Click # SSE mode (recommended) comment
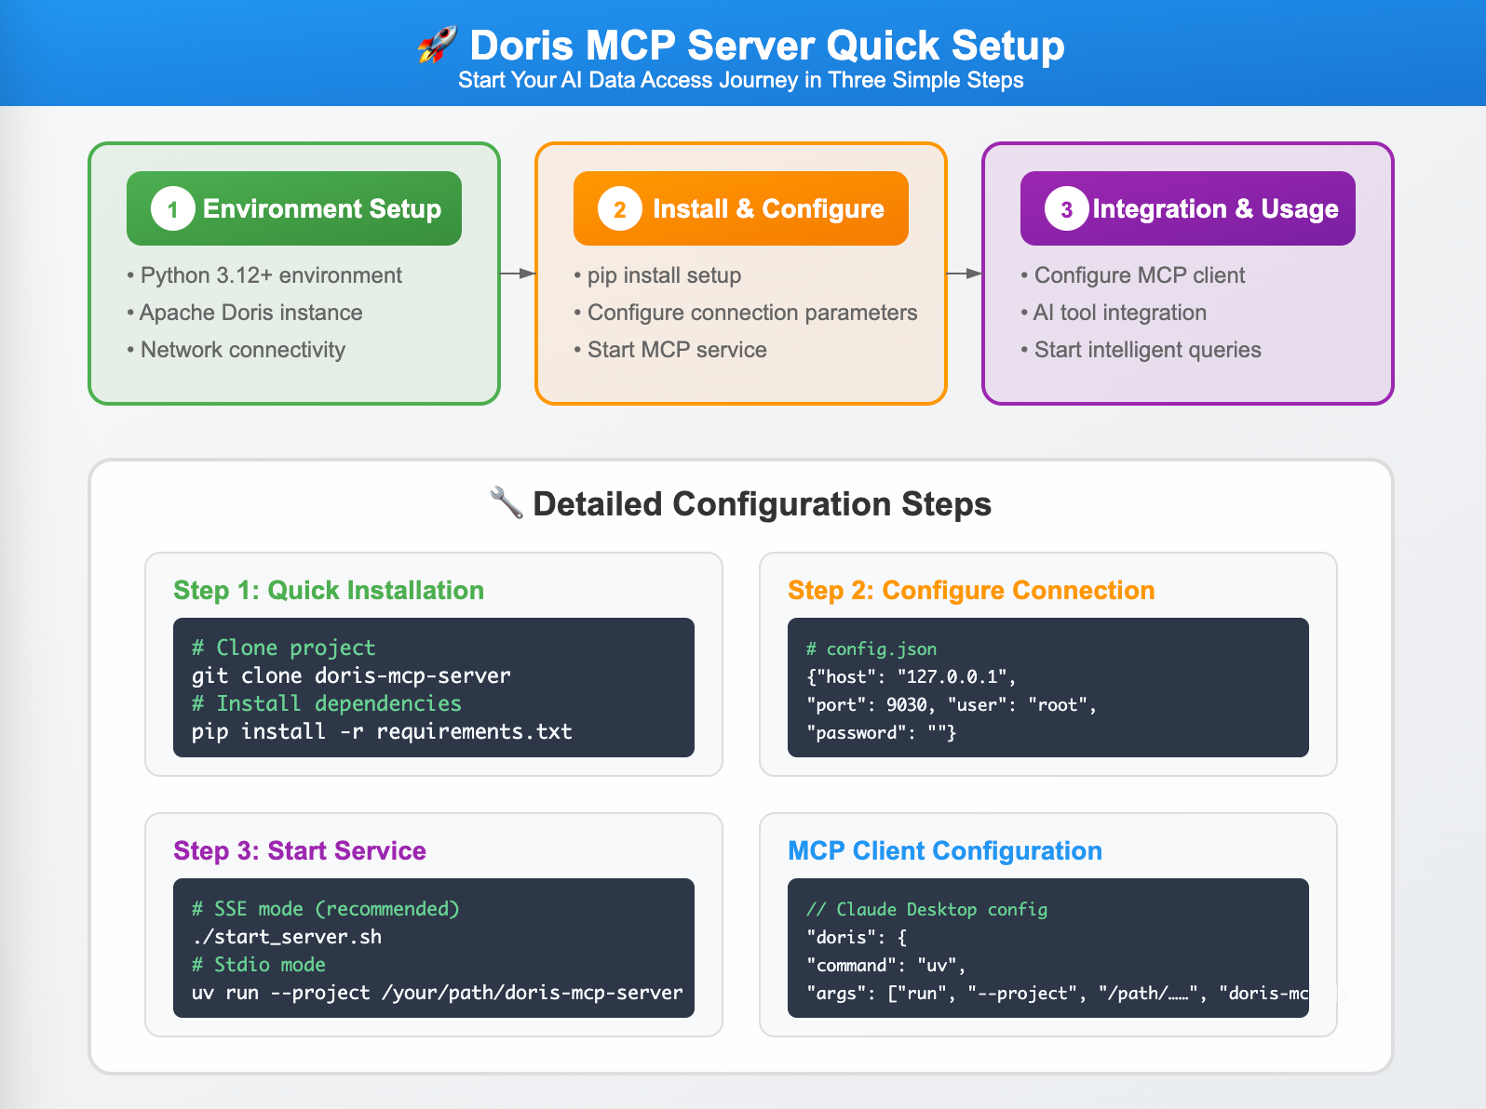 tap(326, 908)
